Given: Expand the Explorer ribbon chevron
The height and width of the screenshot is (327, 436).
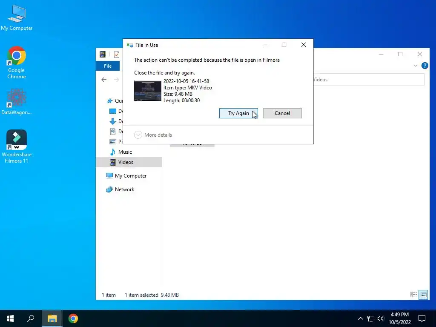Looking at the screenshot, I should [x=416, y=66].
